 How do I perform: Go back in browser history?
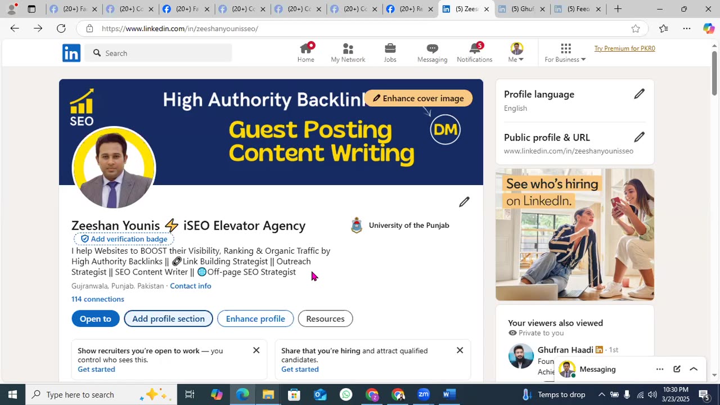[15, 28]
